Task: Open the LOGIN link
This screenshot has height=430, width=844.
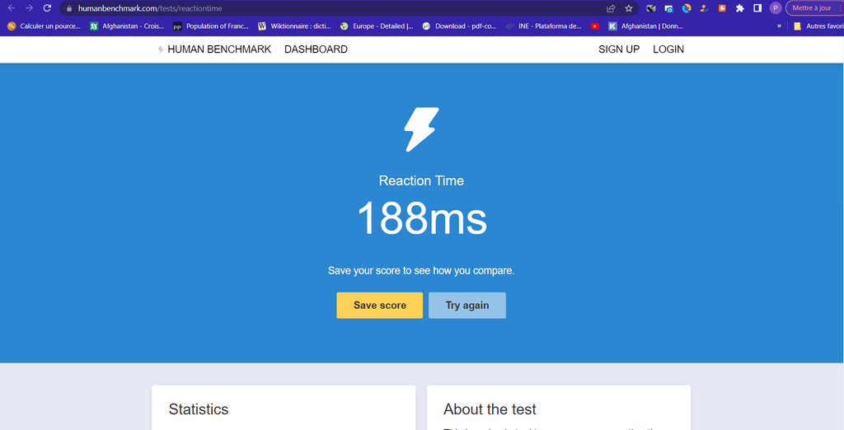Action: tap(668, 49)
